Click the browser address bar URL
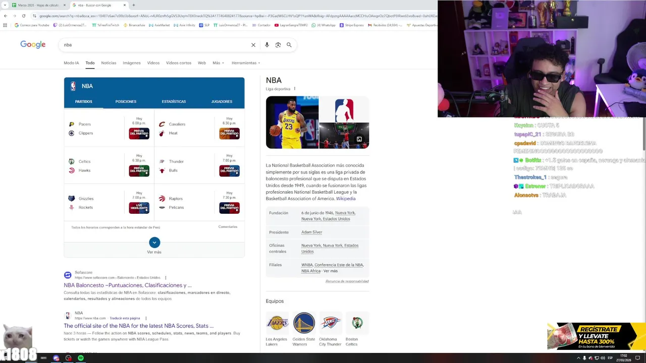Image resolution: width=646 pixels, height=363 pixels. pyautogui.click(x=237, y=16)
